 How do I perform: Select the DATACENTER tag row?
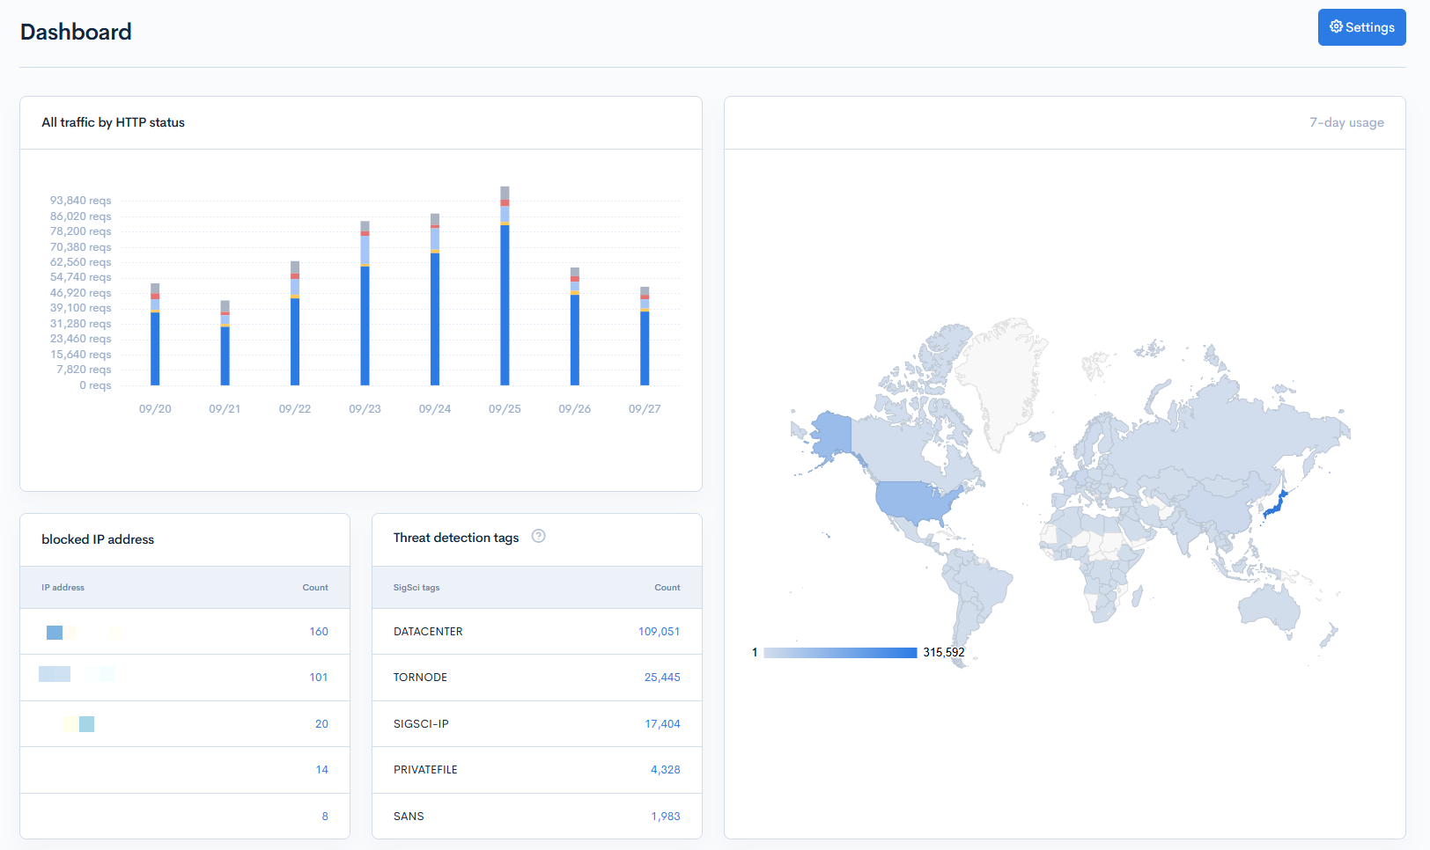coord(537,632)
